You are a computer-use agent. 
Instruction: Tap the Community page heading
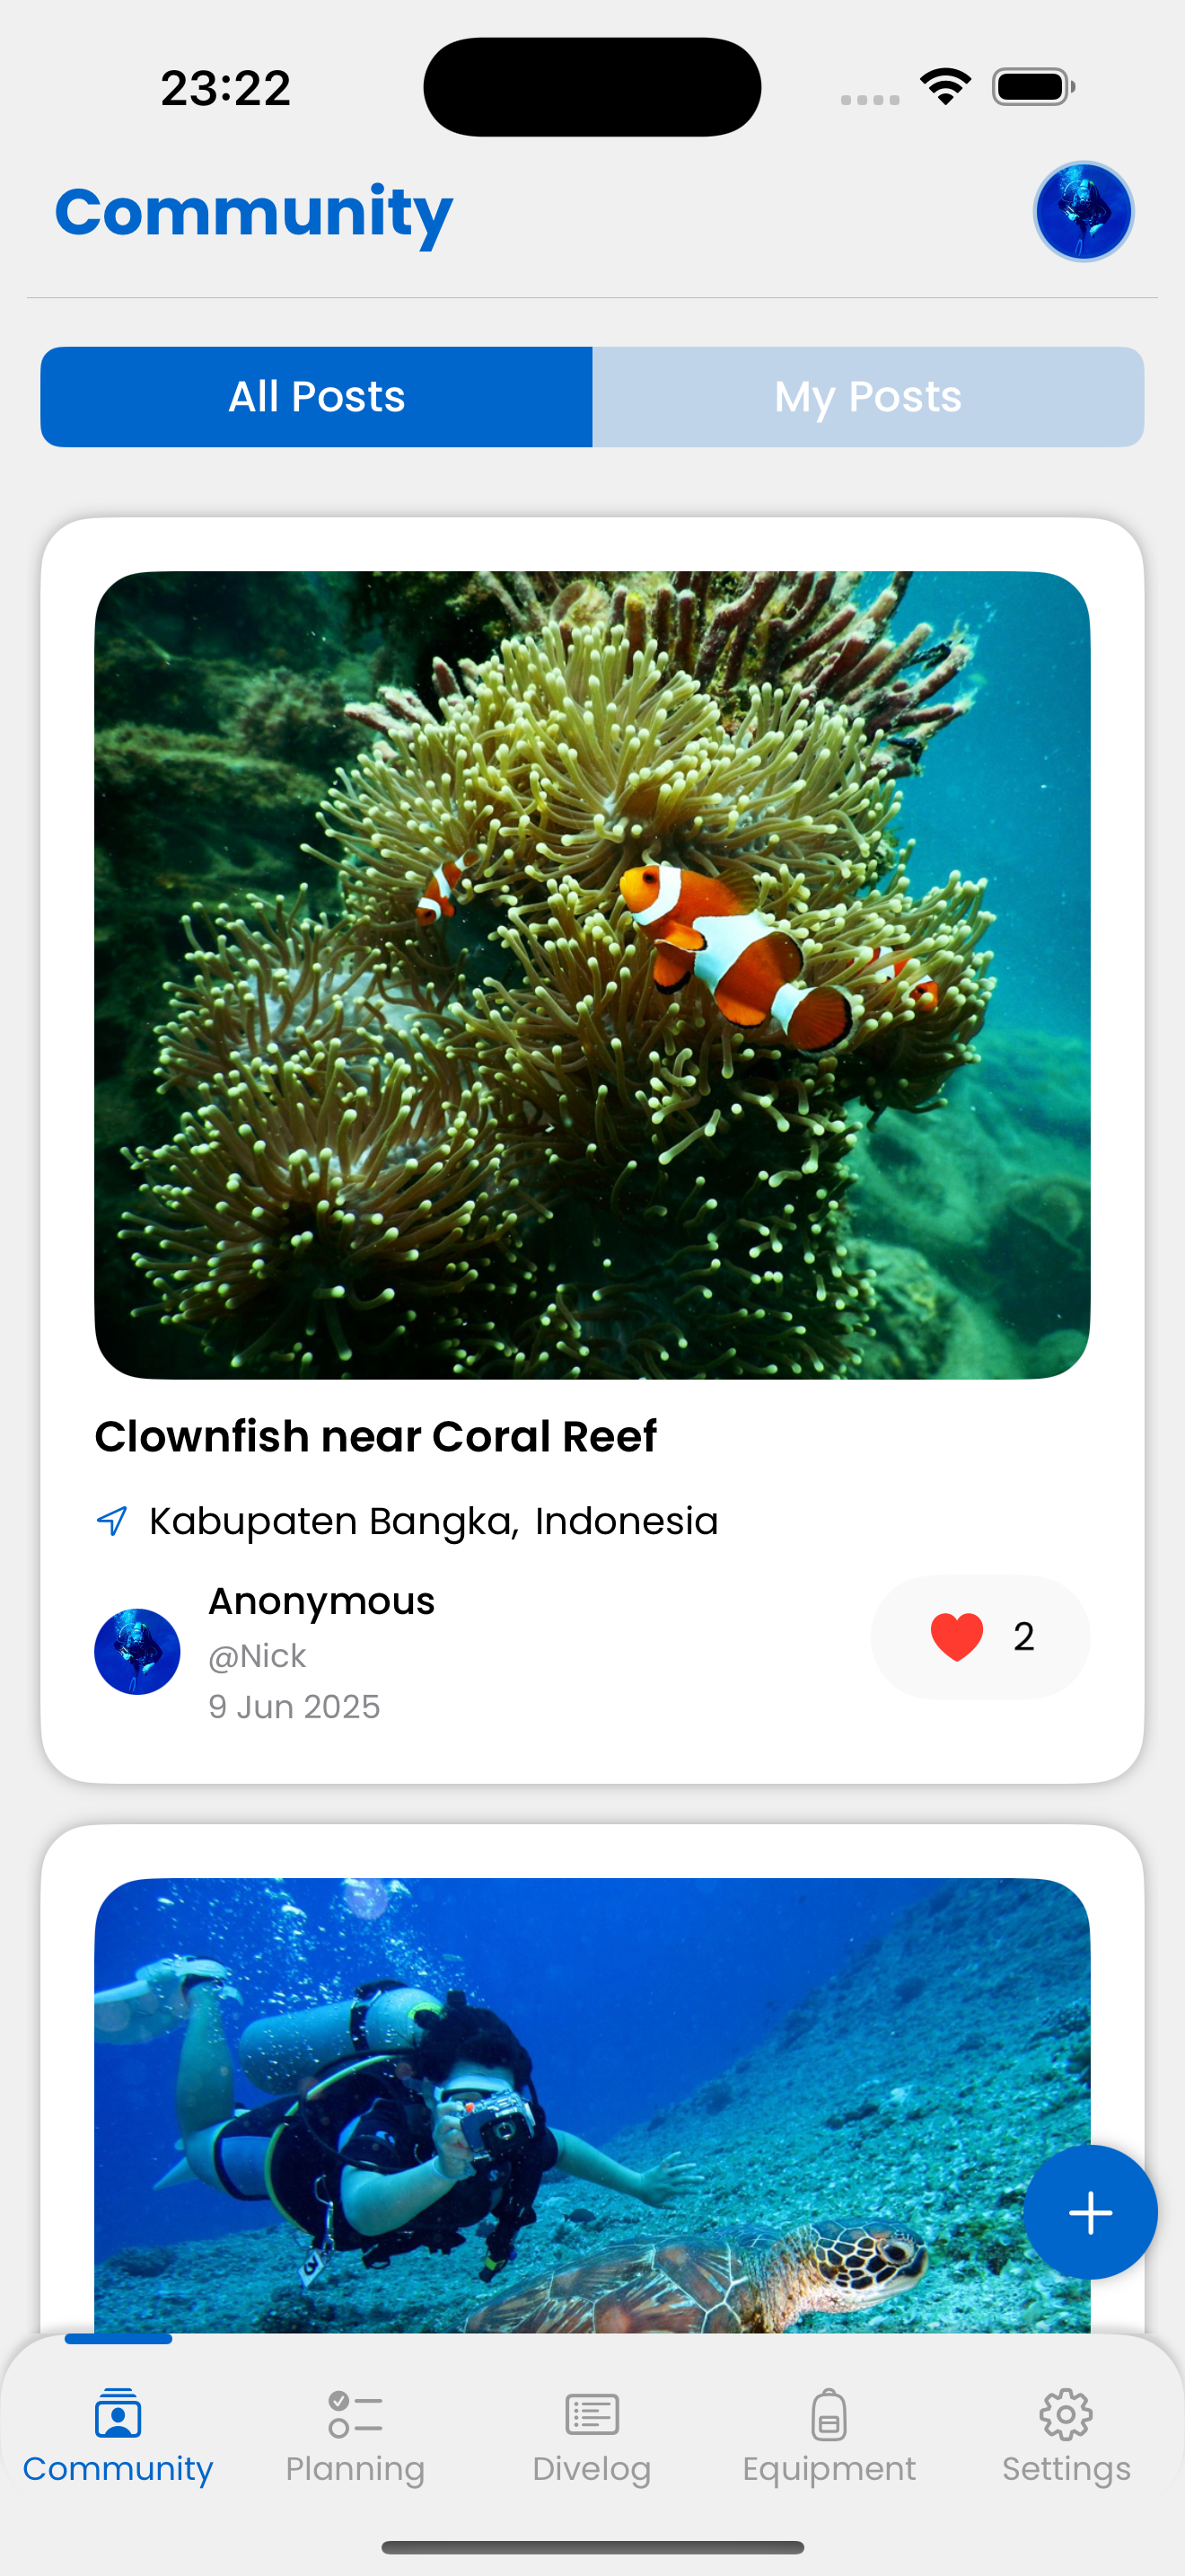(x=254, y=212)
